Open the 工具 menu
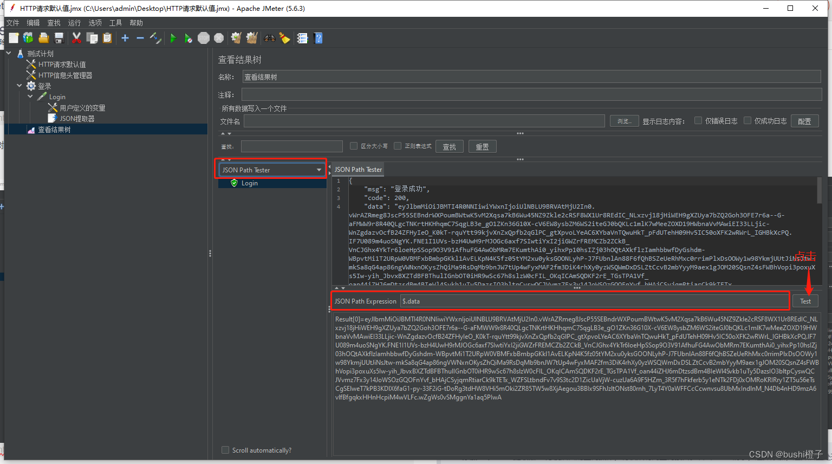Viewport: 832px width, 464px height. pyautogui.click(x=115, y=23)
